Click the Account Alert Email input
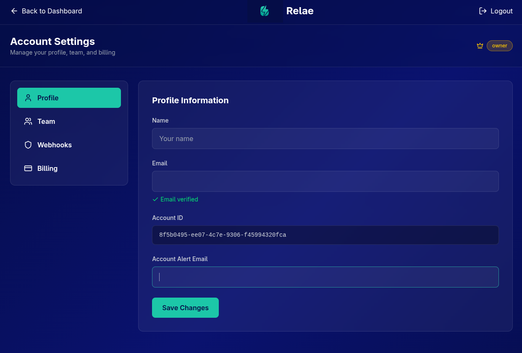 coord(325,277)
